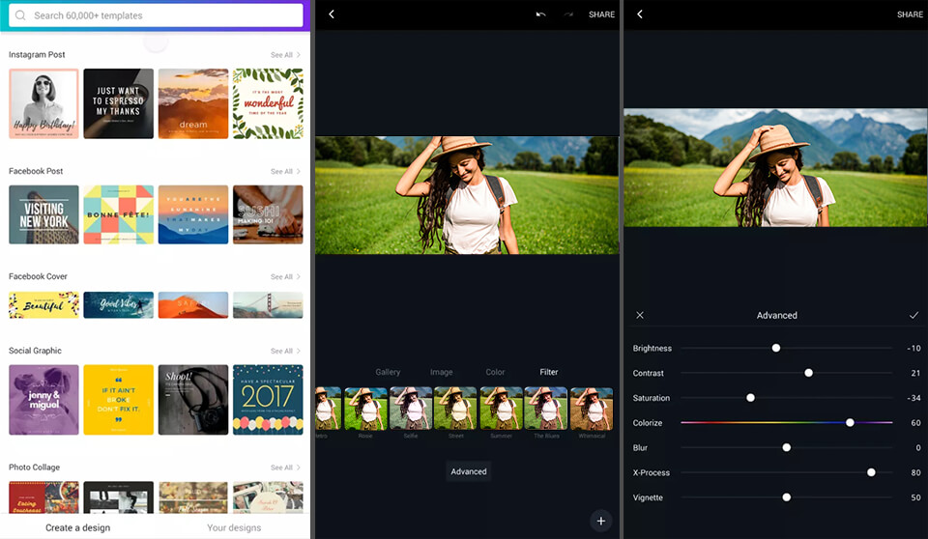The width and height of the screenshot is (928, 539).
Task: Open the Shoot! camera template
Action: (193, 399)
